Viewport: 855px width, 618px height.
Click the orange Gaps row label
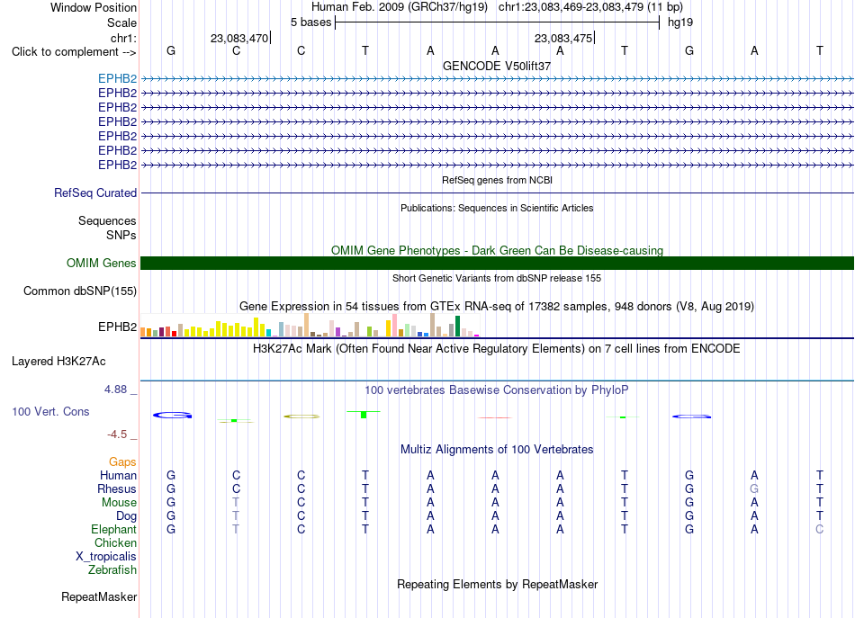(122, 462)
